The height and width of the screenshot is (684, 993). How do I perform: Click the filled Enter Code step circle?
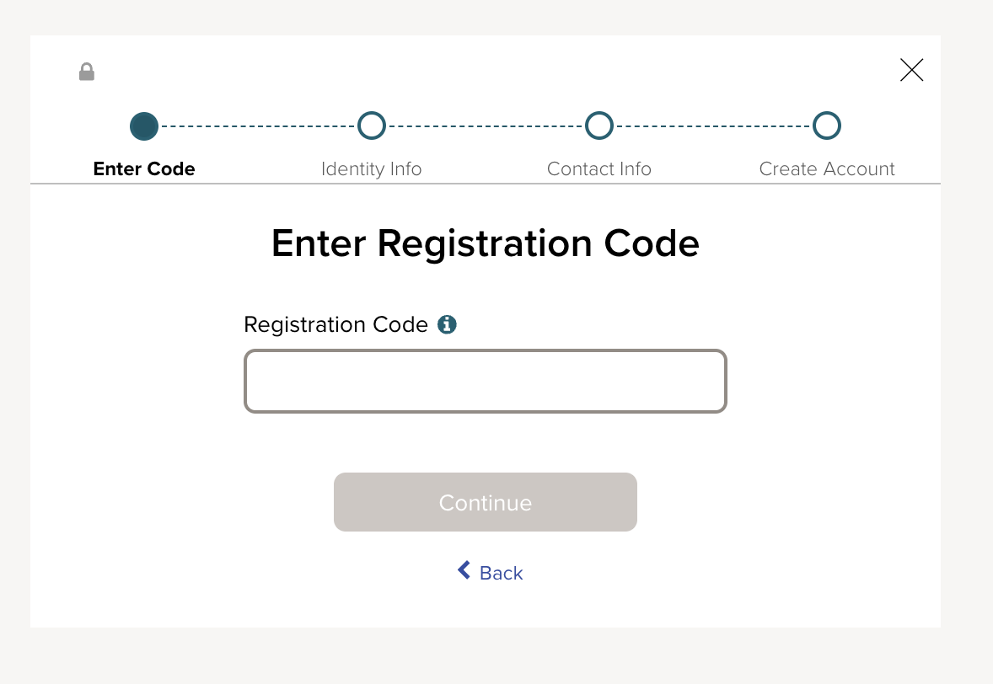point(144,126)
